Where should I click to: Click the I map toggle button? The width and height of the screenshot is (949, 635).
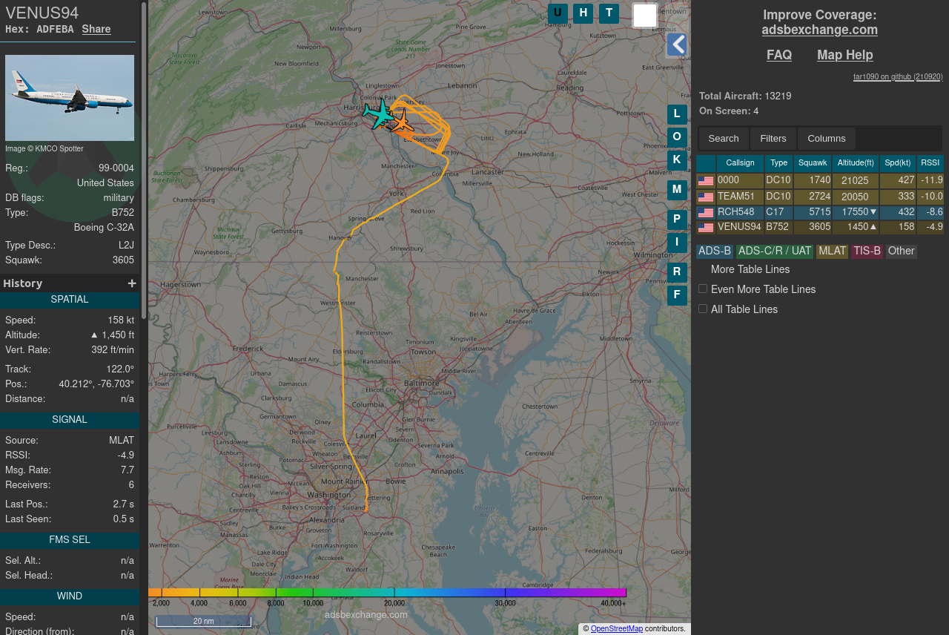tap(677, 243)
